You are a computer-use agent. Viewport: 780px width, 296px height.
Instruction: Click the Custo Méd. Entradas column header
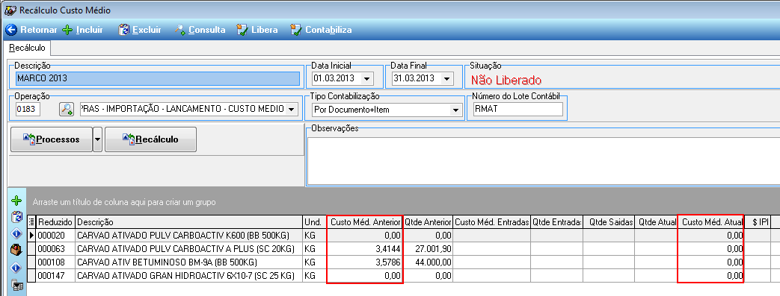pyautogui.click(x=492, y=222)
